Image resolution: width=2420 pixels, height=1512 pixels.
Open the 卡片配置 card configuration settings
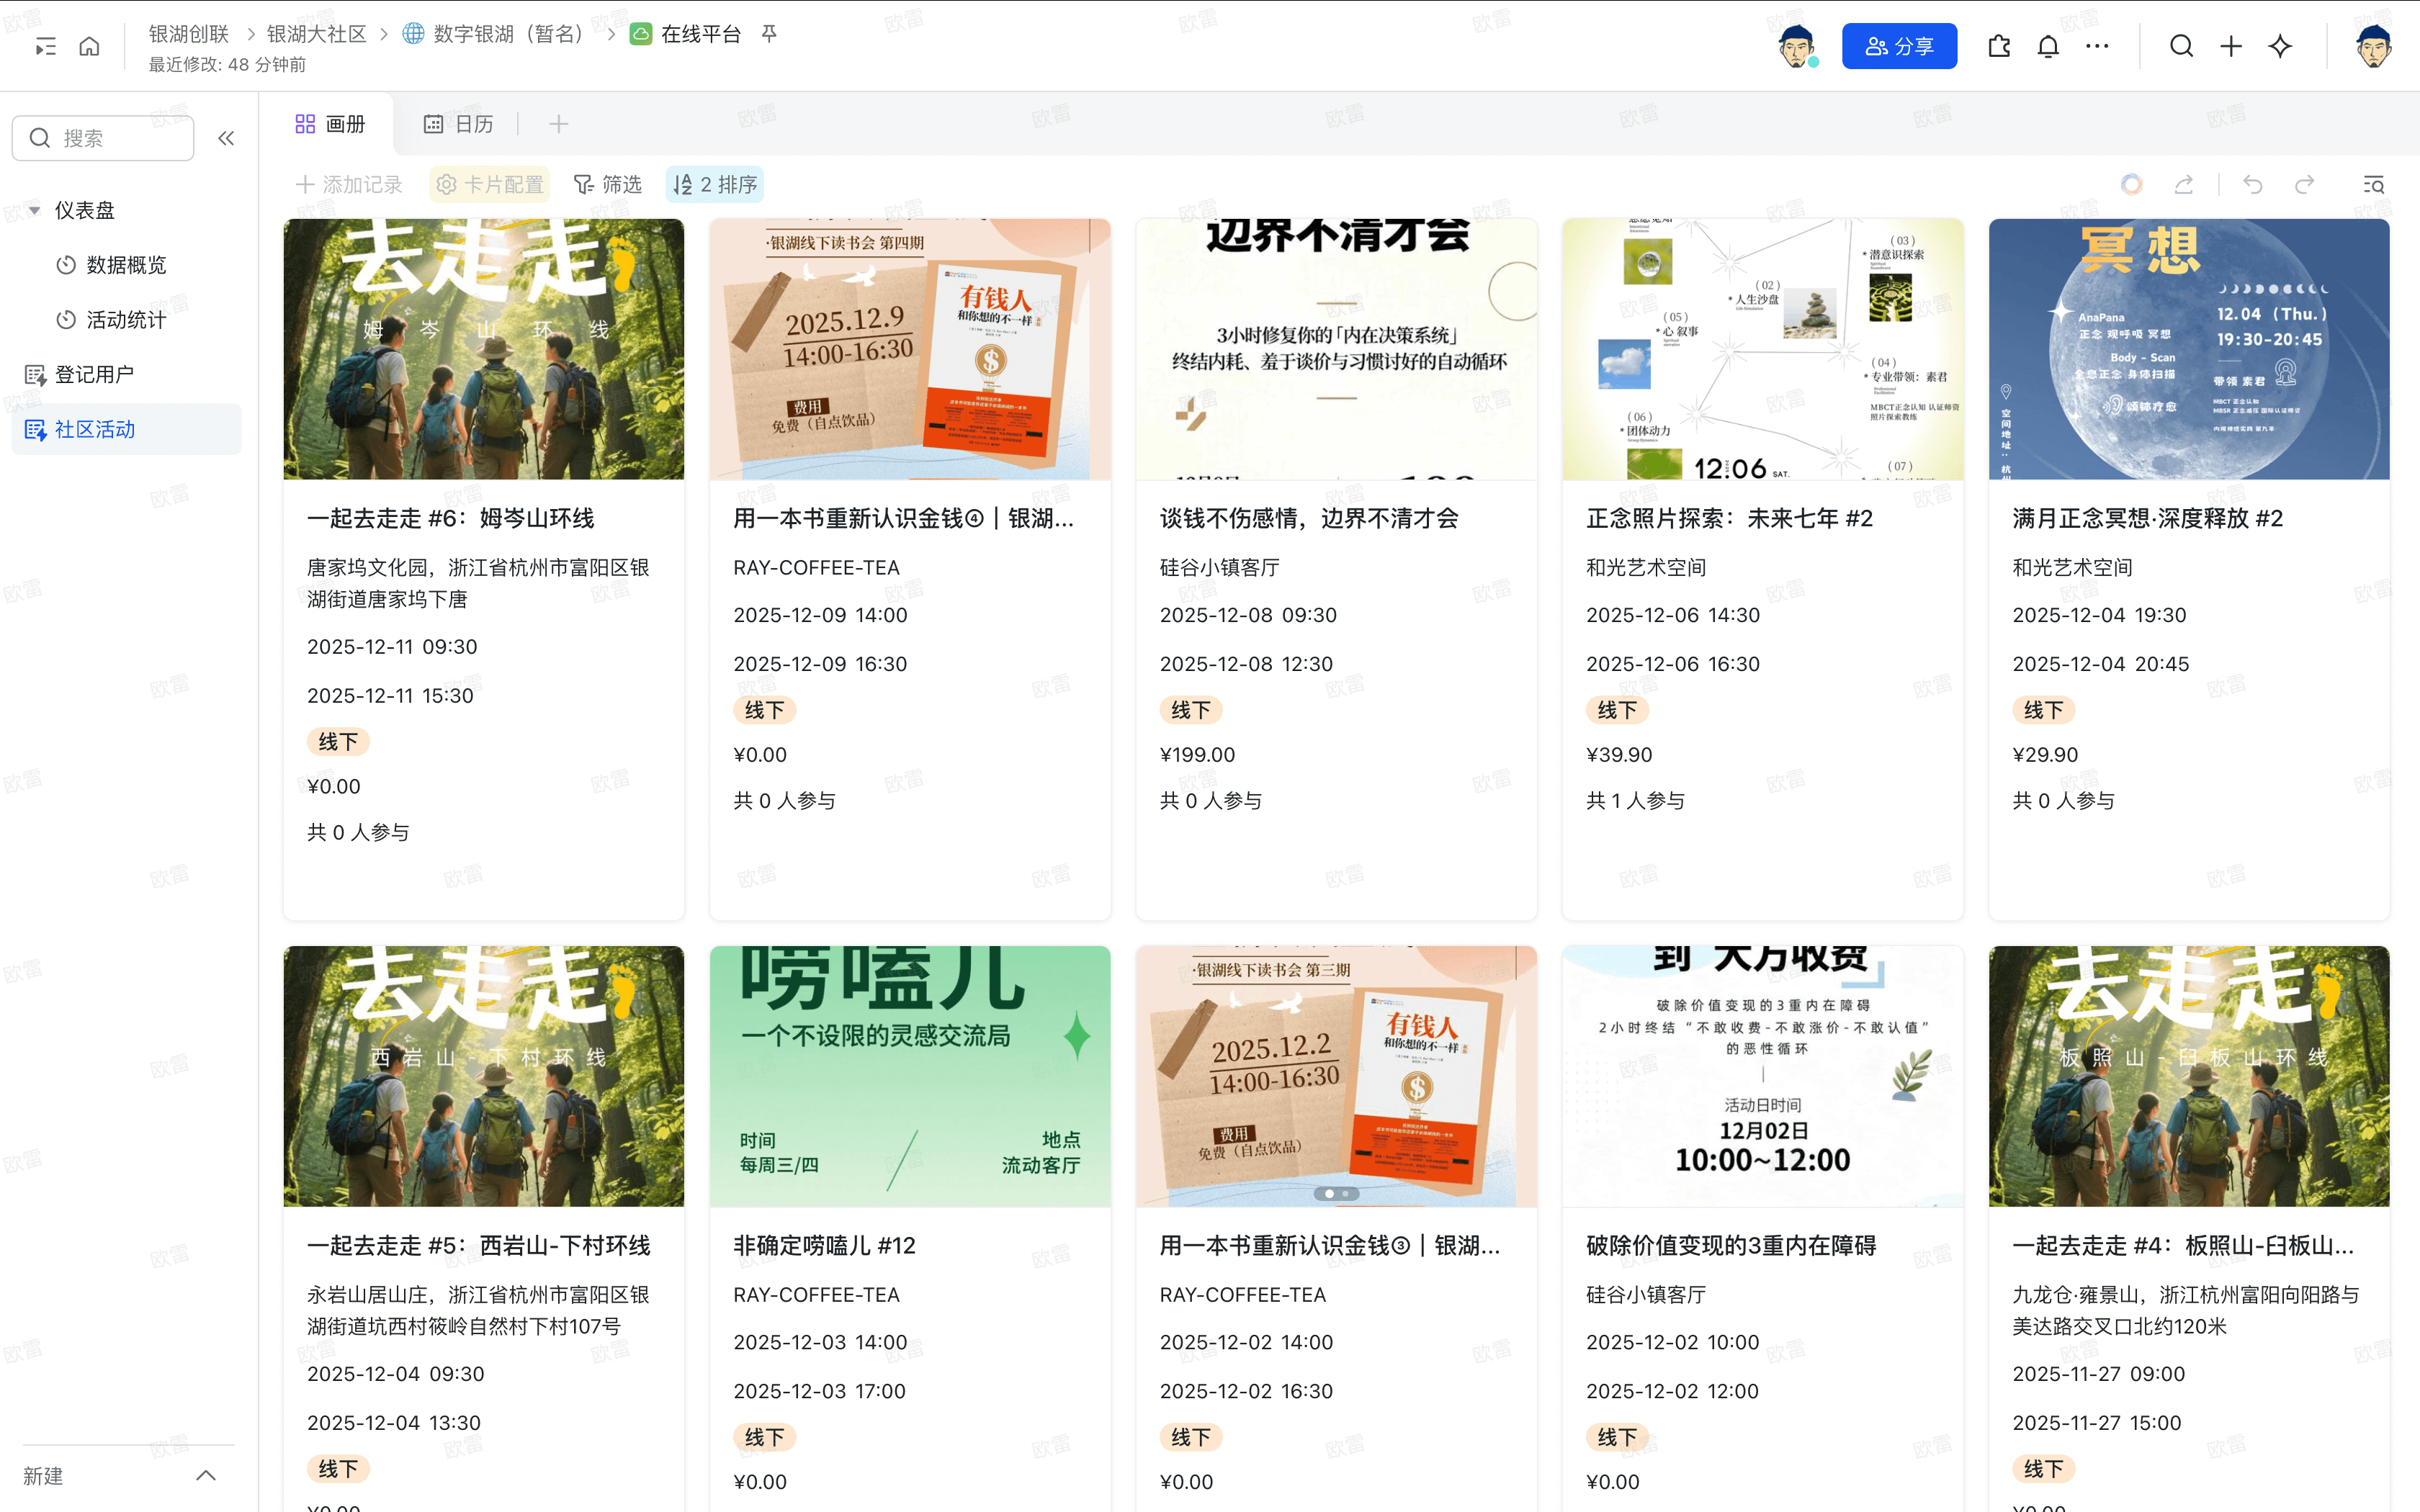click(489, 184)
